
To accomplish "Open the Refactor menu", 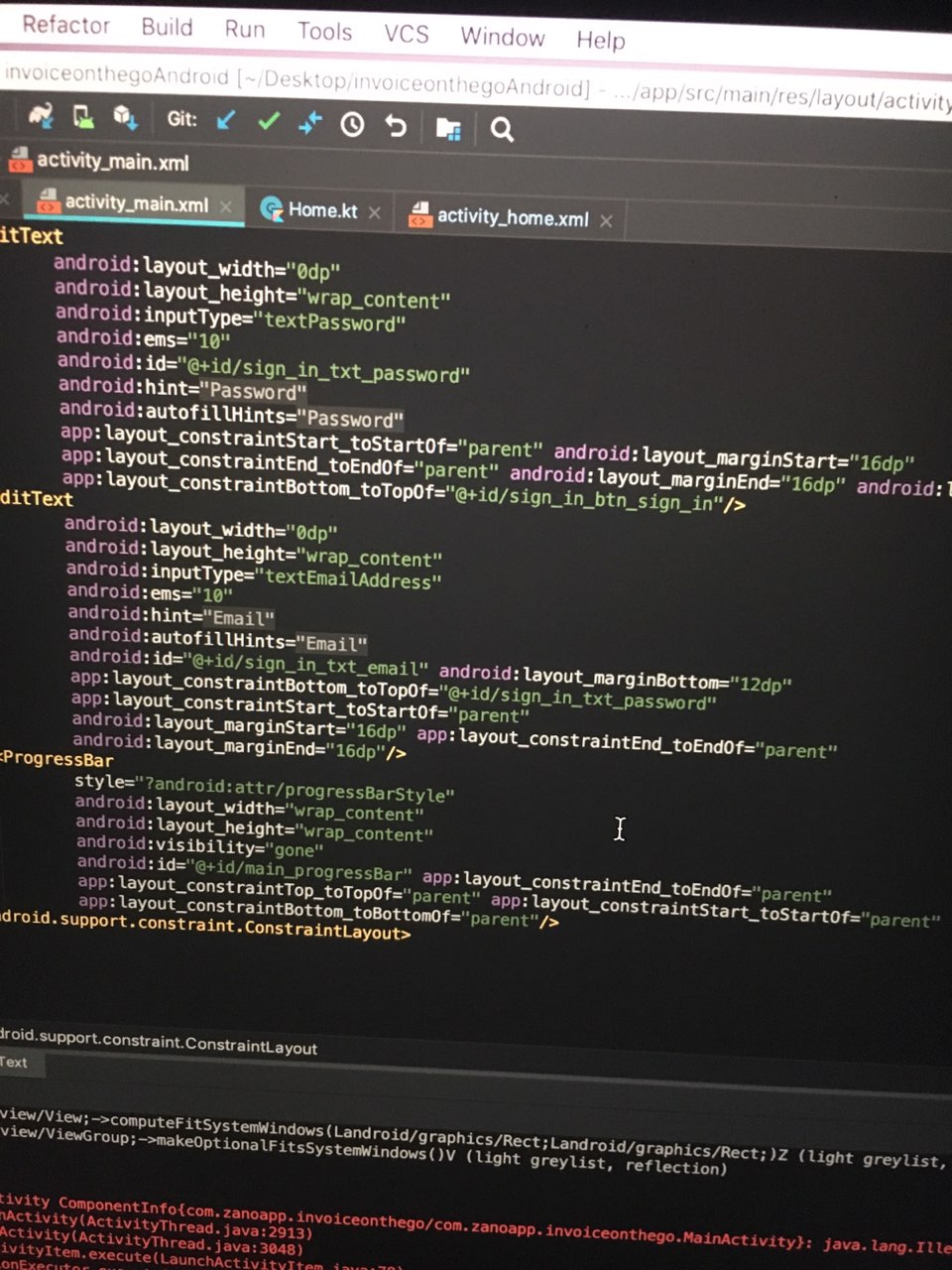I will [x=65, y=25].
